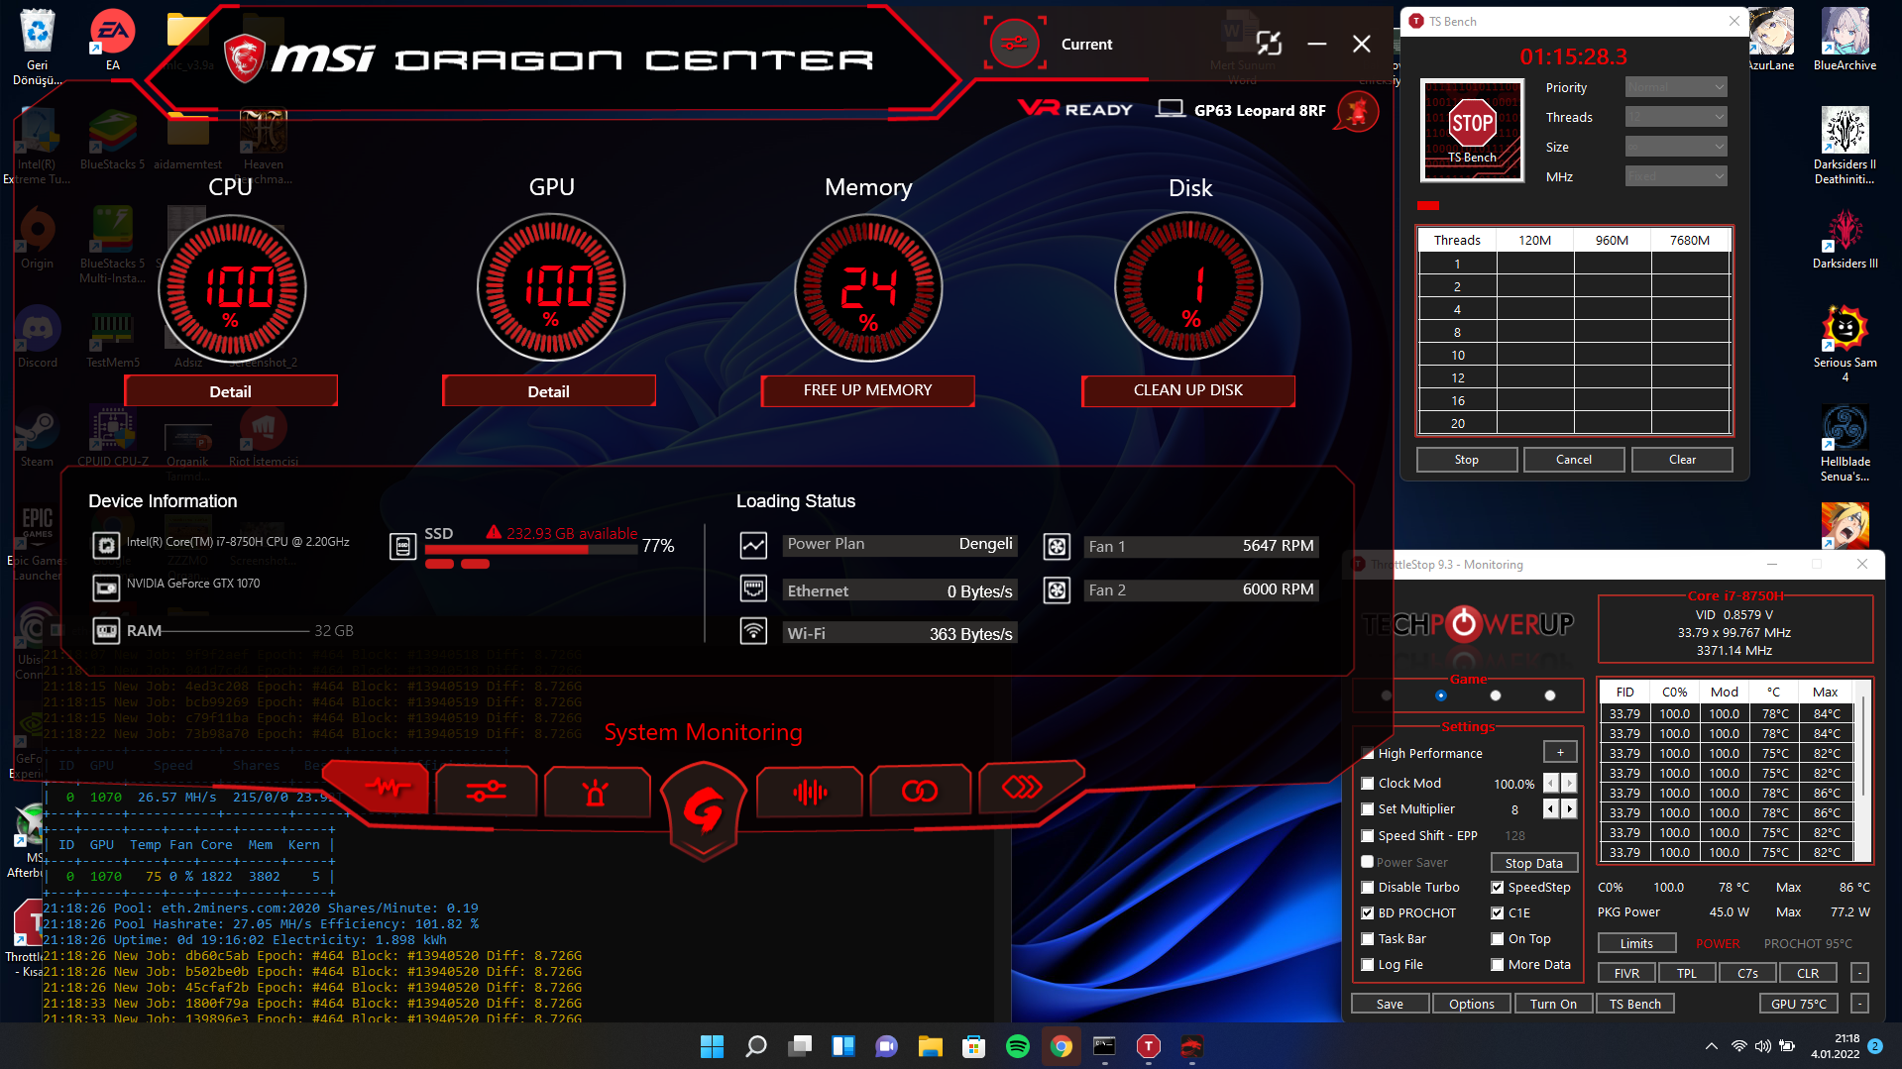Click the CPU Detail button
Image resolution: width=1902 pixels, height=1069 pixels.
[231, 391]
